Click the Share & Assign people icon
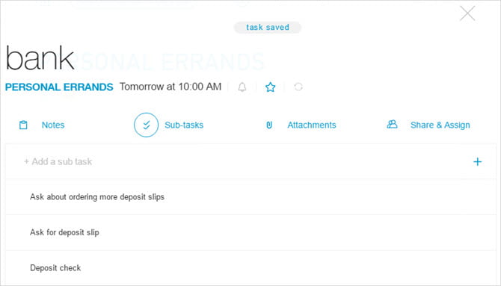501x286 pixels. click(392, 124)
